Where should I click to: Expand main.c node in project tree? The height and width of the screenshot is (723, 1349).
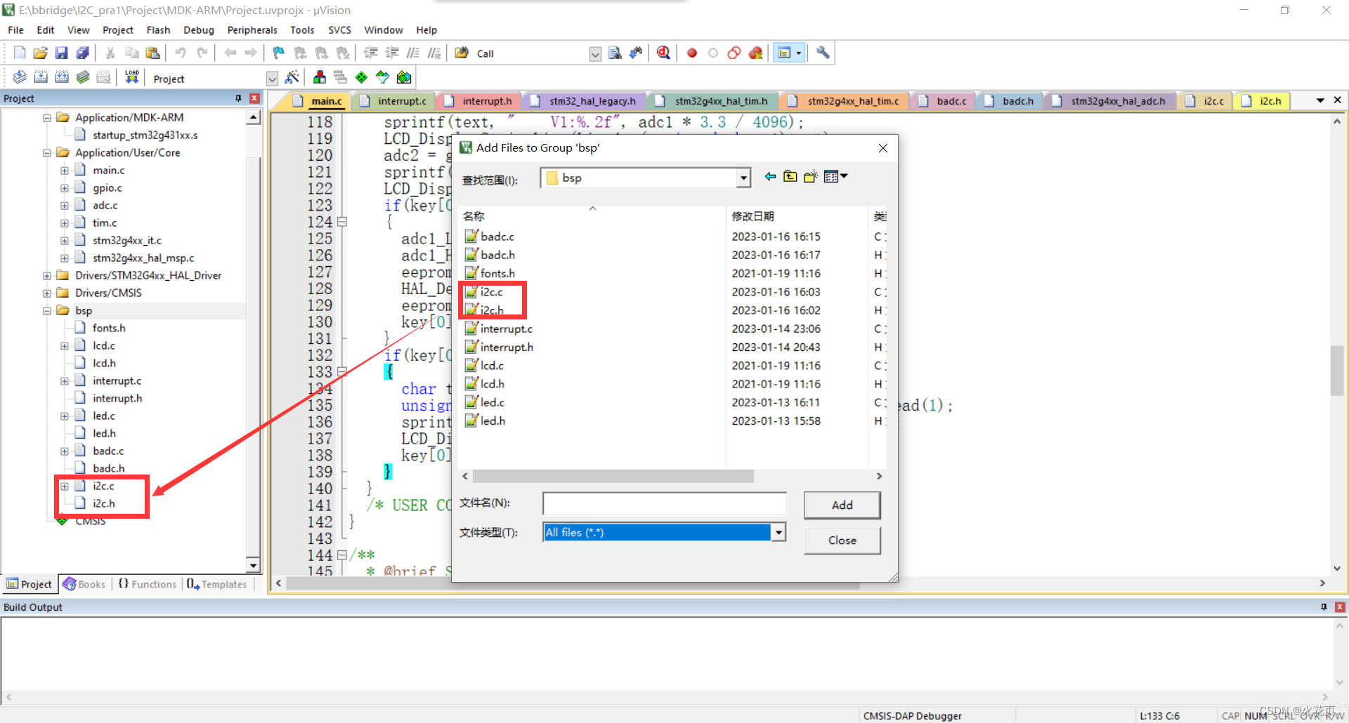coord(65,170)
